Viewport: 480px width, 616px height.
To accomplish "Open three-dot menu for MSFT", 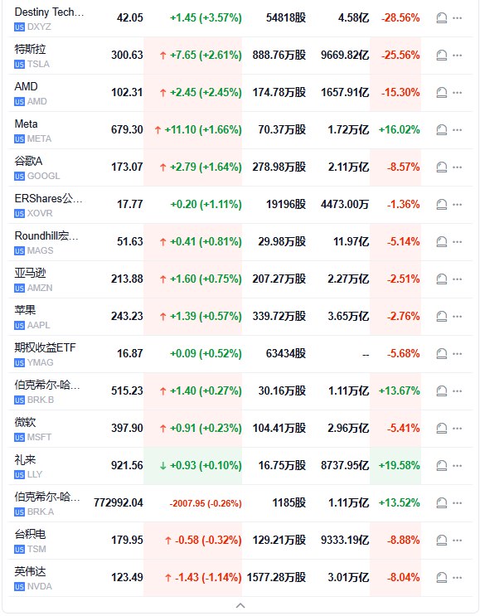I will pos(458,429).
